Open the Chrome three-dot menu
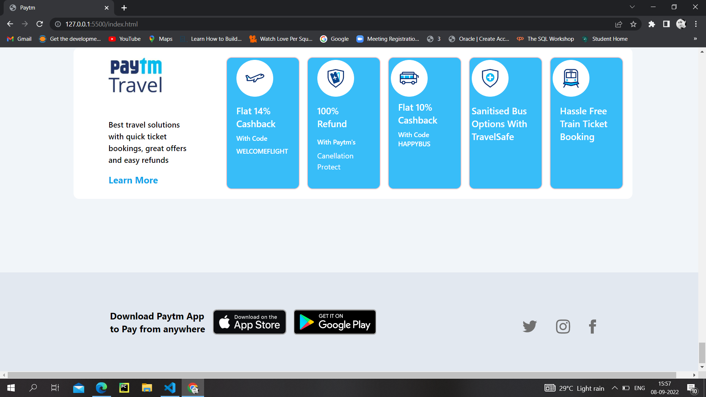 point(696,24)
